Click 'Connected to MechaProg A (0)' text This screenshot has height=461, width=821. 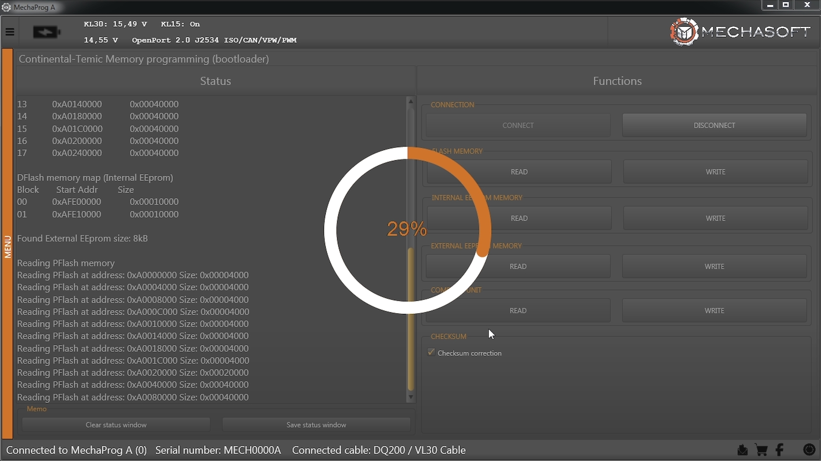click(x=76, y=450)
